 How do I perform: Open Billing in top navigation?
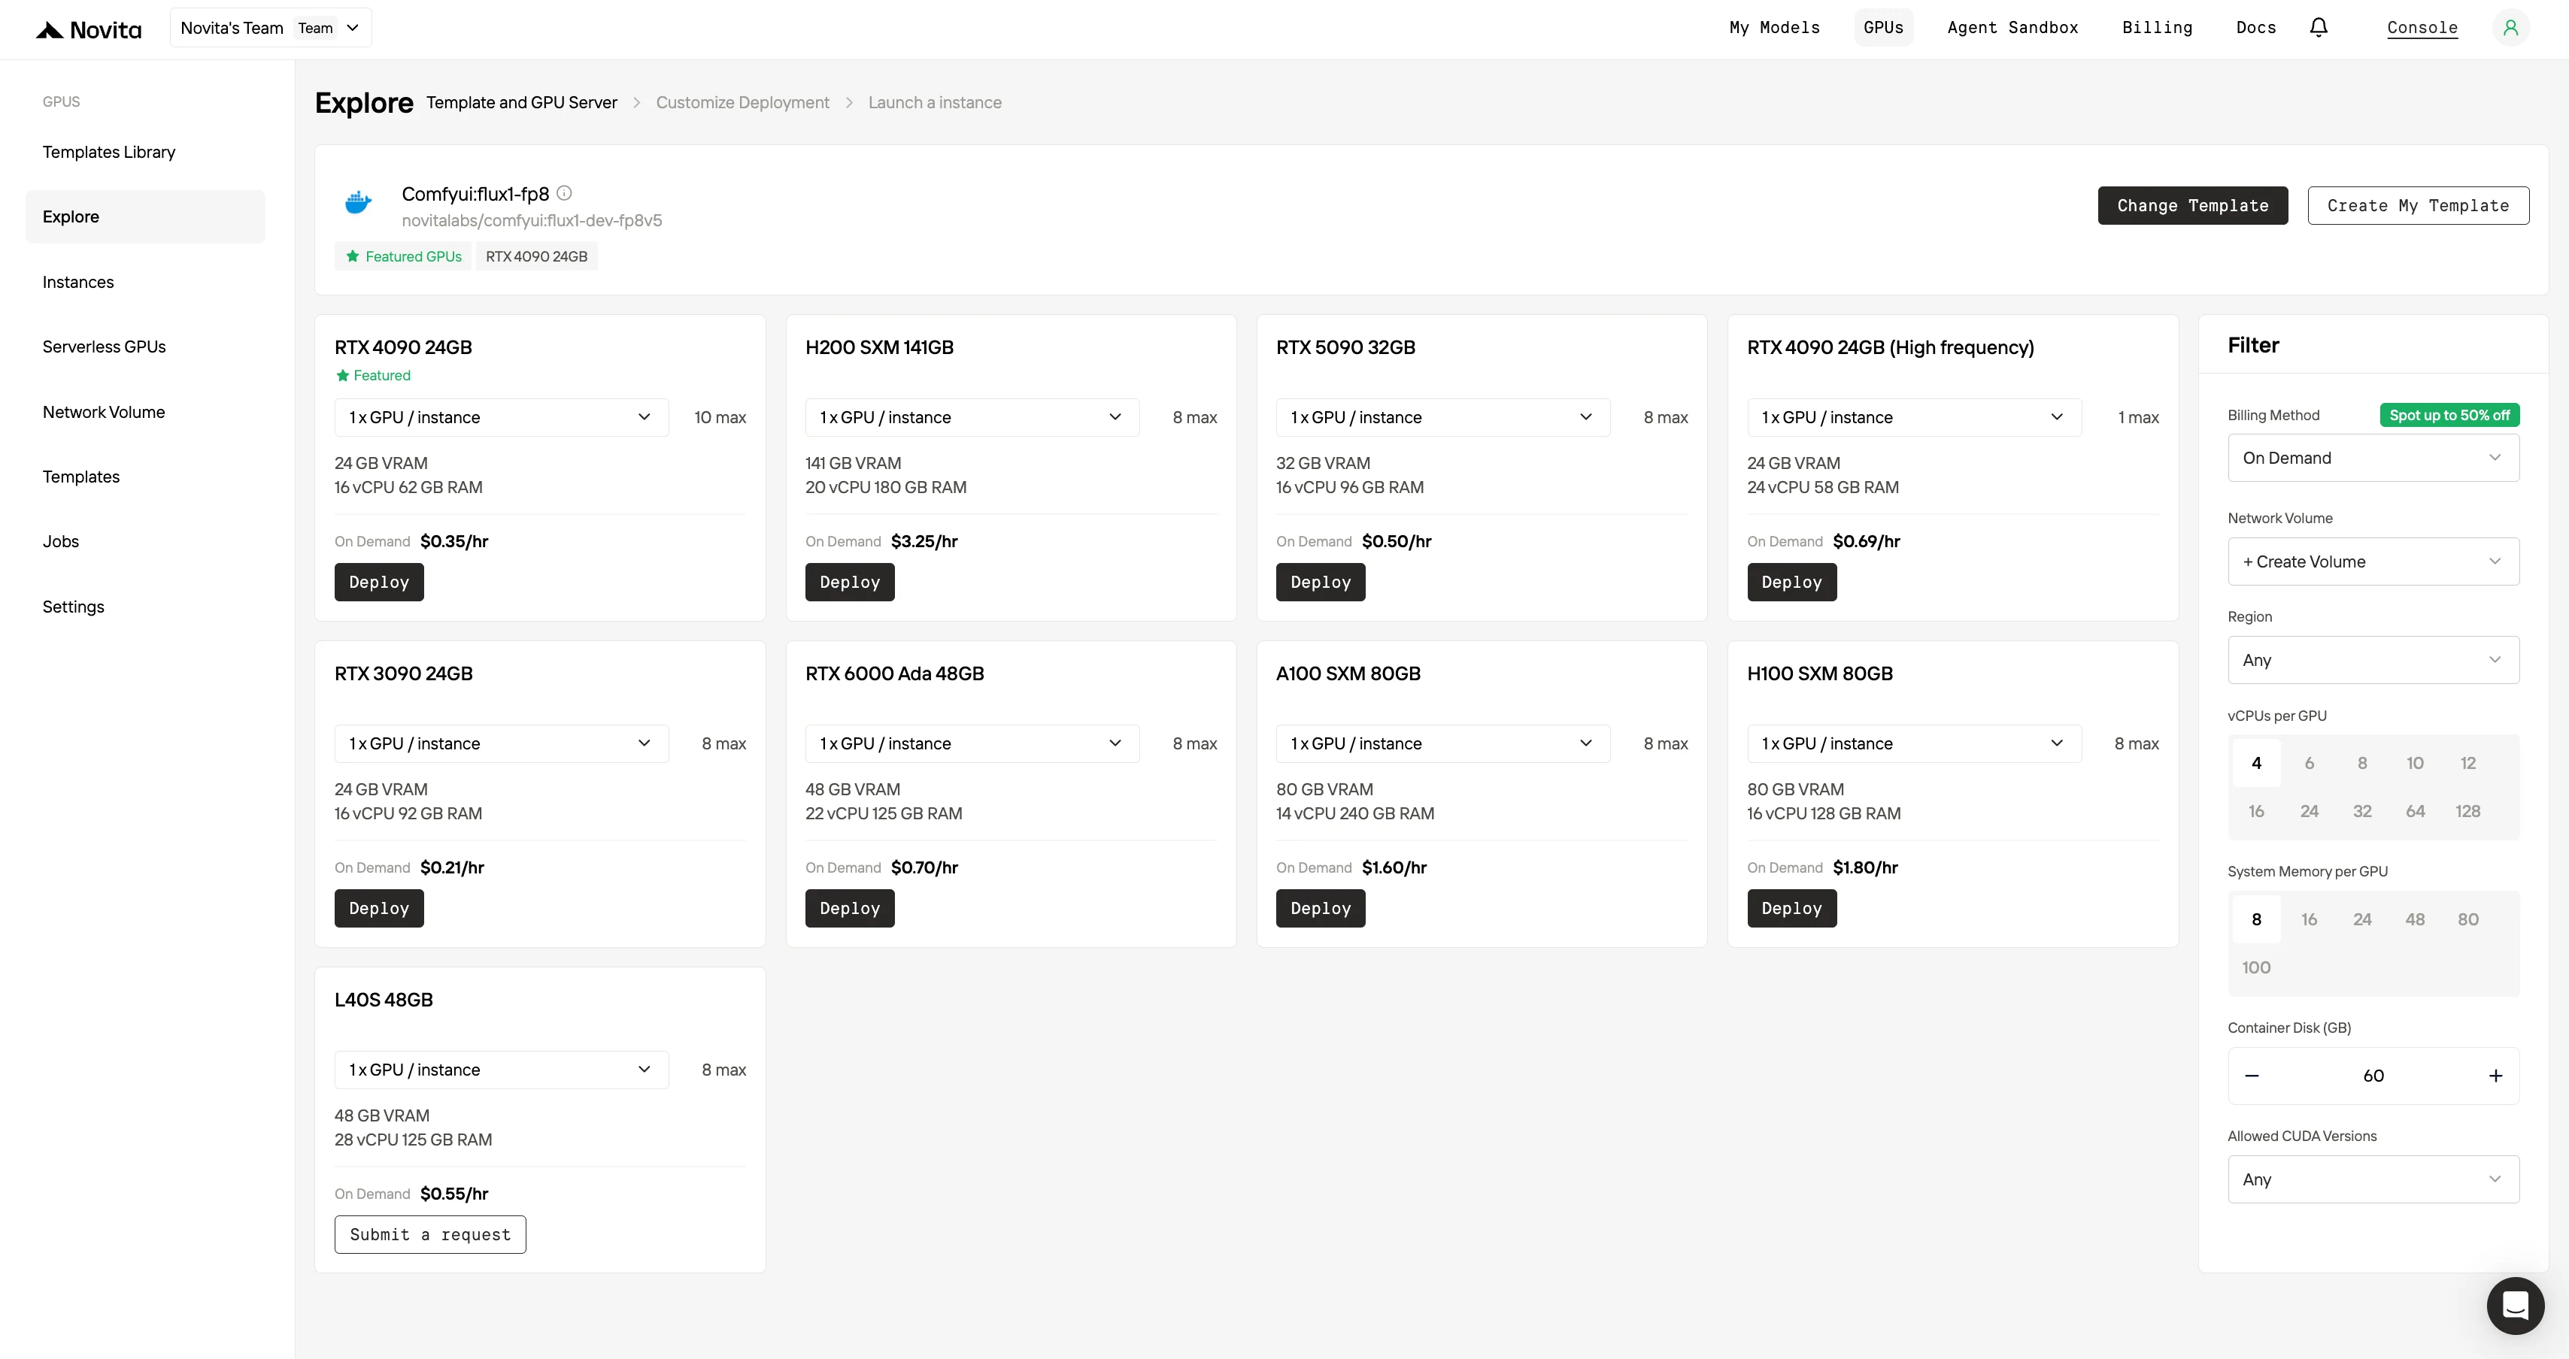2157,28
